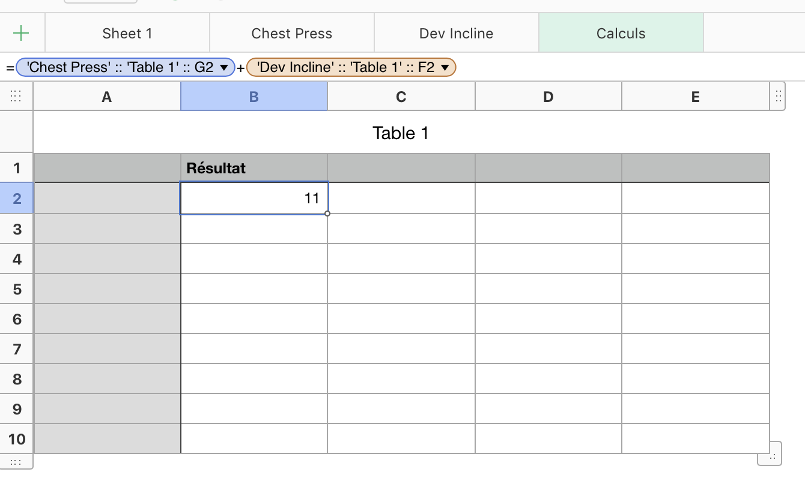805x481 pixels.
Task: Select the column B header
Action: [x=254, y=97]
